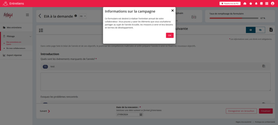Open favorites via the star icon

point(251,4)
